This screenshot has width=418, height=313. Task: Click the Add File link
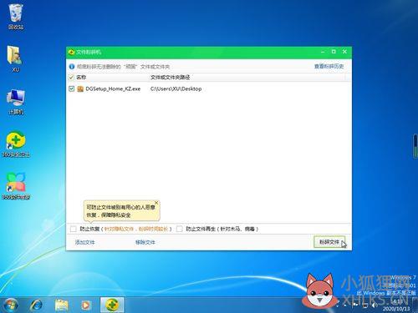click(x=85, y=242)
